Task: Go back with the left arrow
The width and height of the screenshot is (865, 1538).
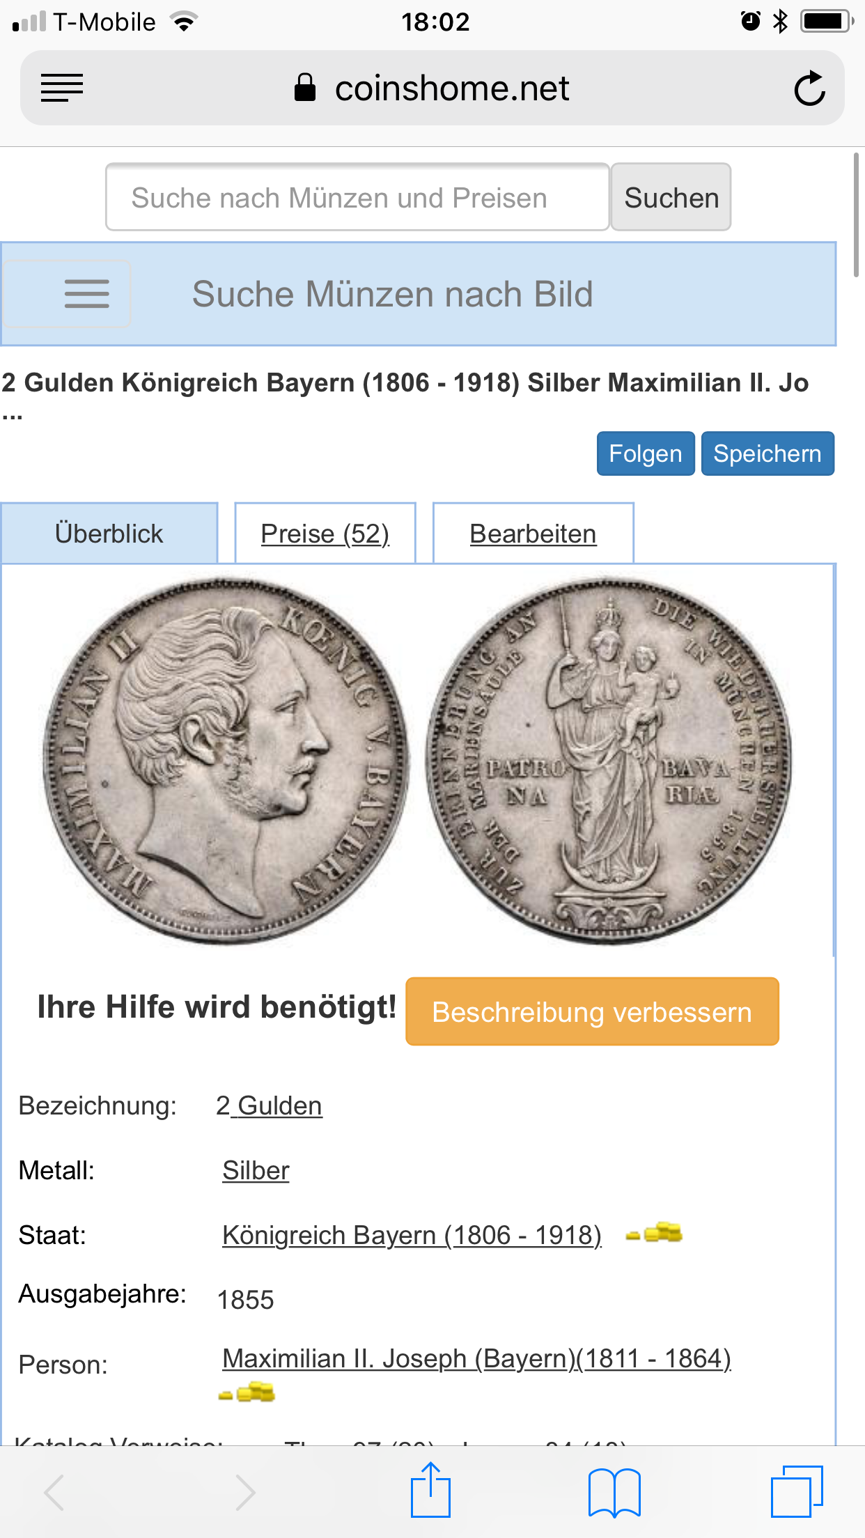Action: tap(54, 1492)
